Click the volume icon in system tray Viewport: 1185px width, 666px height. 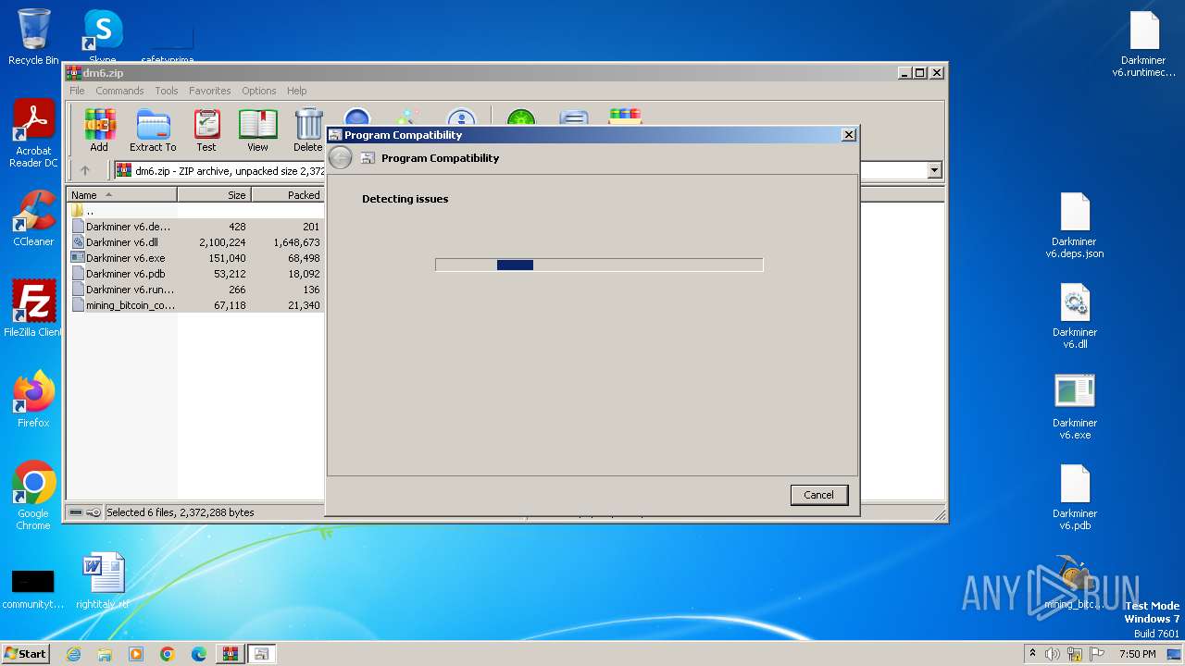pos(1053,654)
